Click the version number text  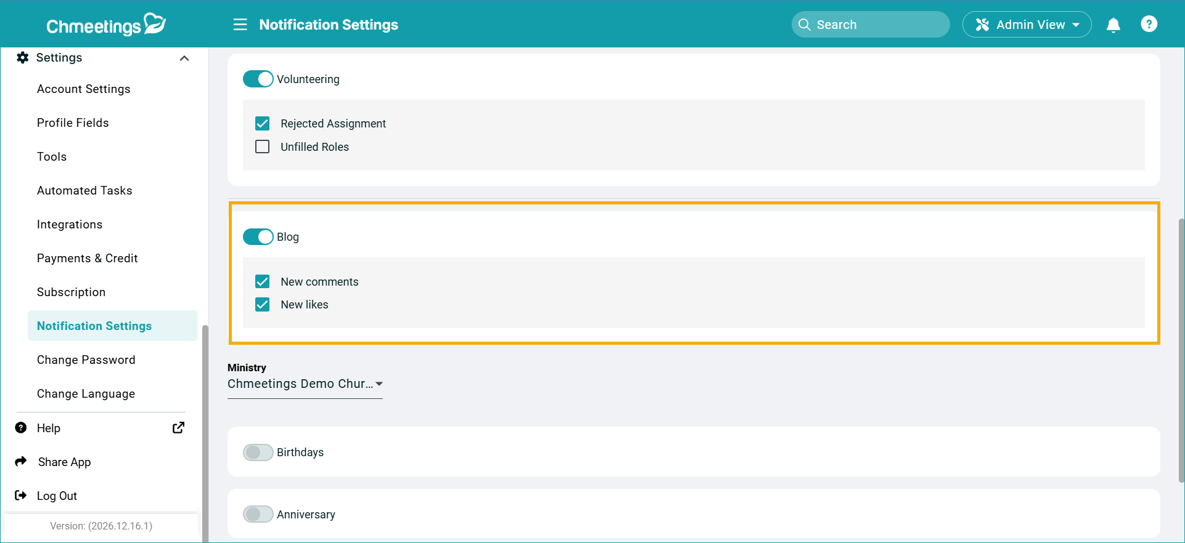pos(101,526)
